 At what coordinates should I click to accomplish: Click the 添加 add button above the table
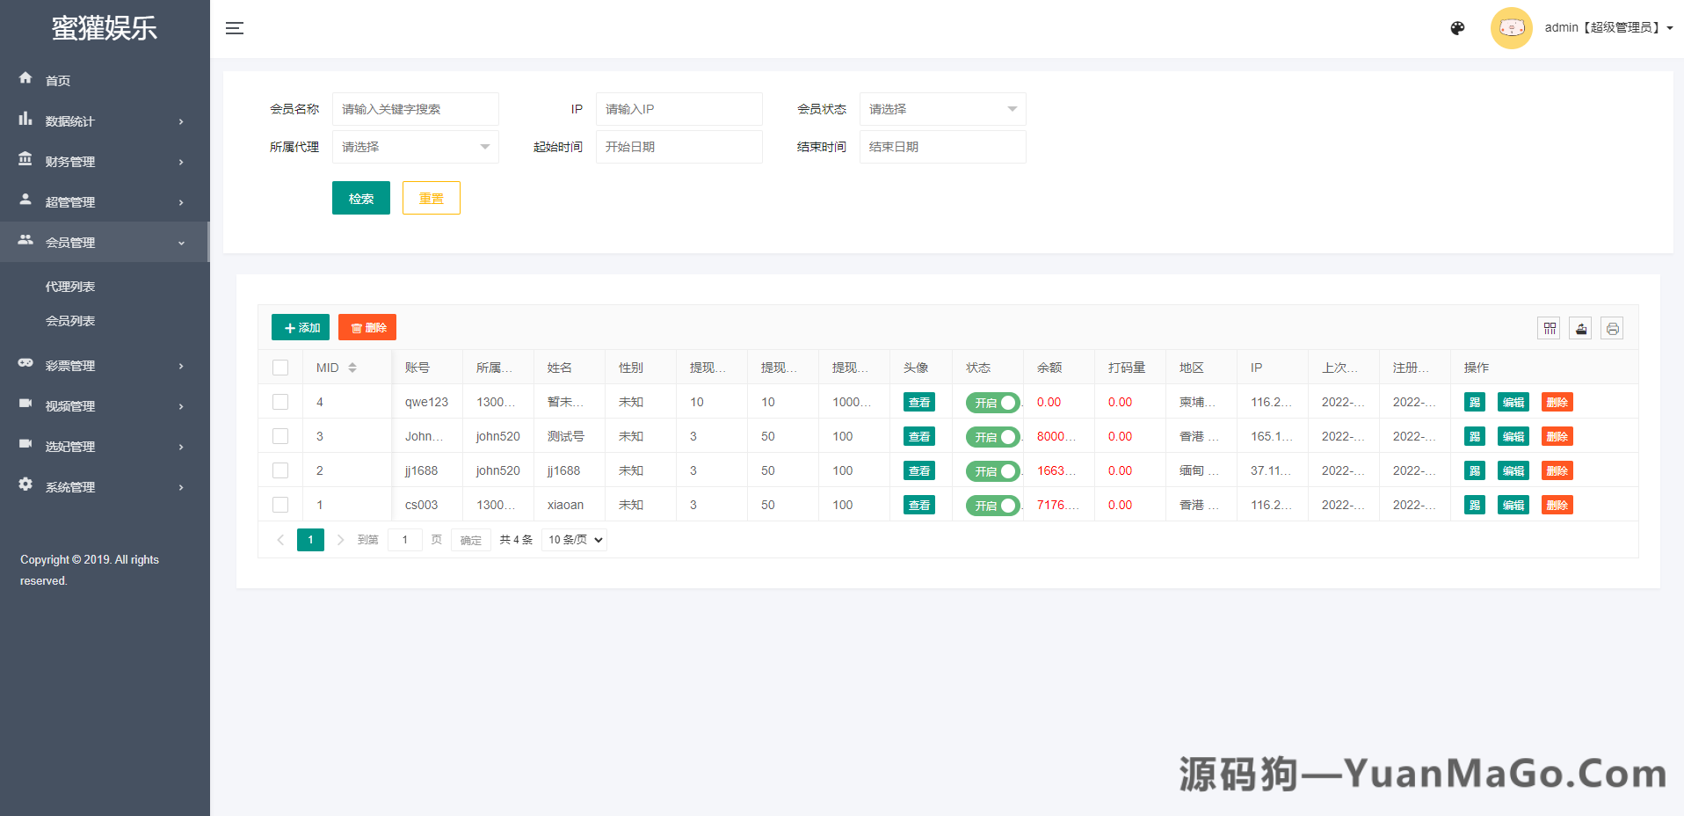300,326
